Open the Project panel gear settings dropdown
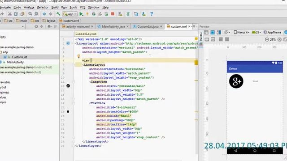This screenshot has width=287, height=161. (50, 26)
